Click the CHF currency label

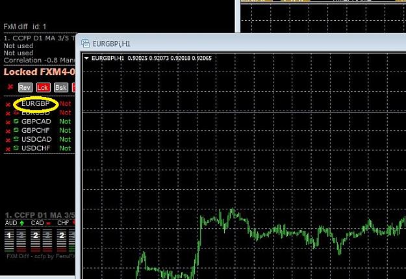63,223
